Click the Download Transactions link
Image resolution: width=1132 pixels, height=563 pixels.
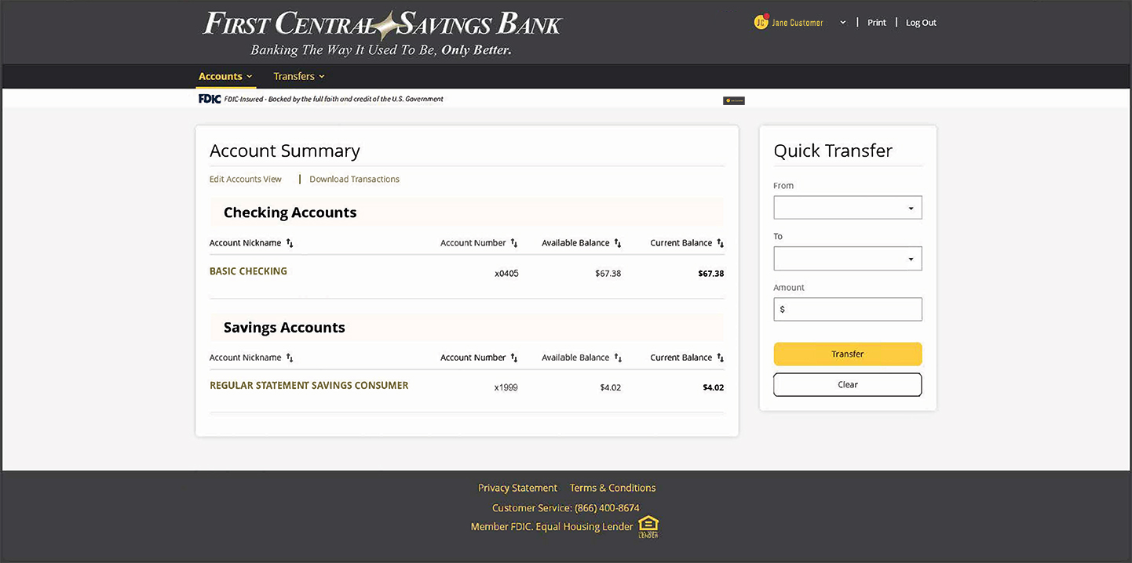point(354,180)
